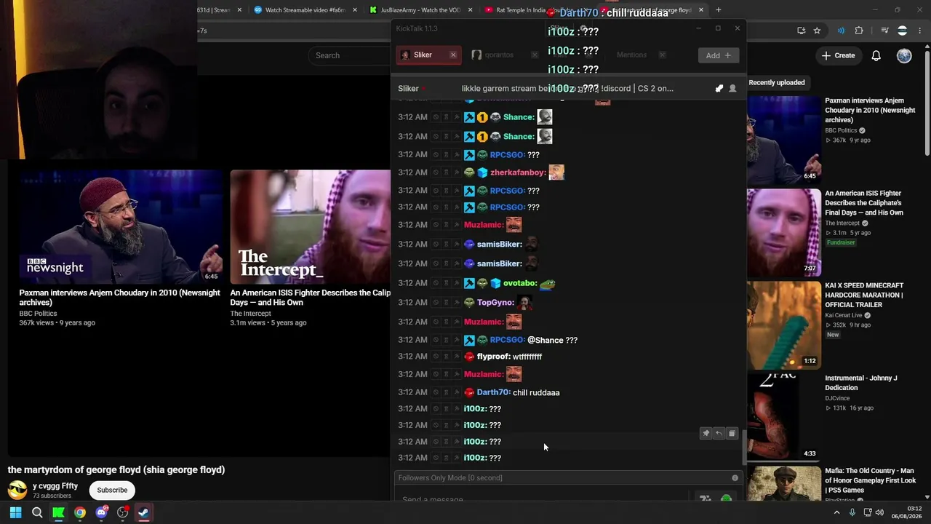Open the Kick app on the taskbar
The image size is (931, 524).
58,513
